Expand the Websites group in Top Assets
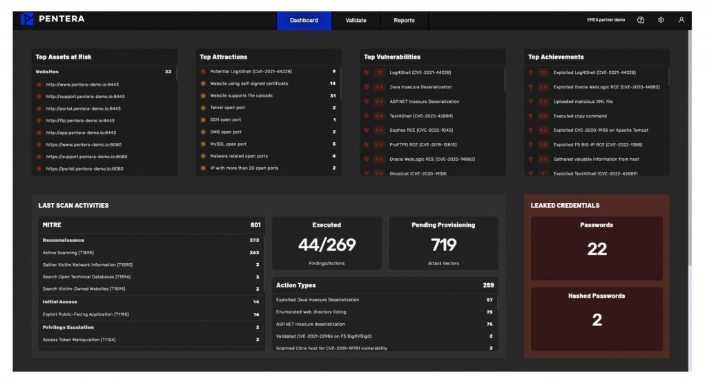 [48, 71]
